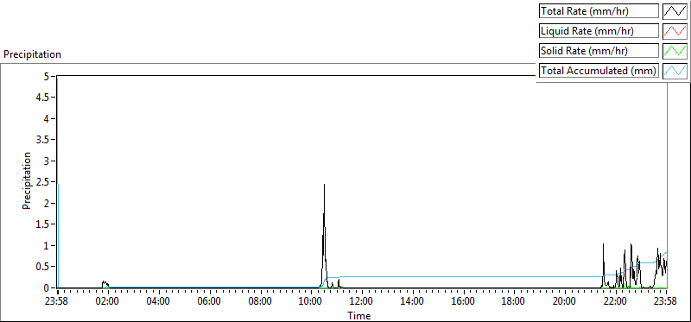This screenshot has width=691, height=322.
Task: Click the y-axis value 4
Action: click(x=46, y=118)
